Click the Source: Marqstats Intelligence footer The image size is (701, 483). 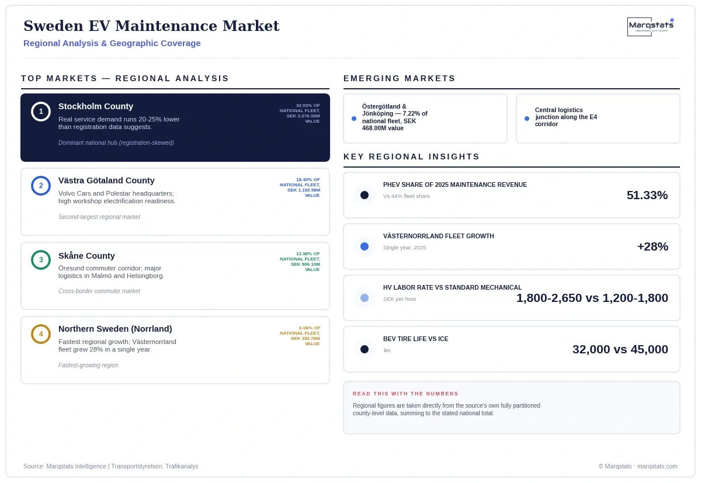coord(111,466)
